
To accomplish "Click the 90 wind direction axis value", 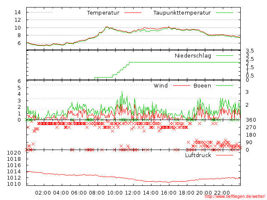I will 249,142.
